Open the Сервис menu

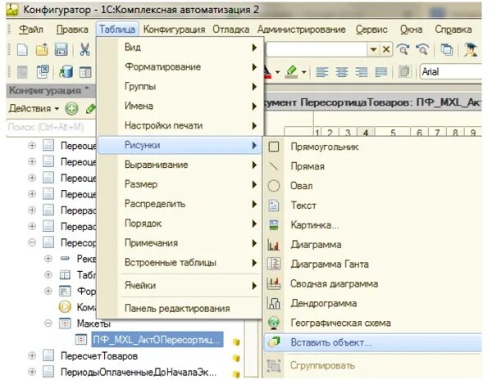pyautogui.click(x=371, y=29)
